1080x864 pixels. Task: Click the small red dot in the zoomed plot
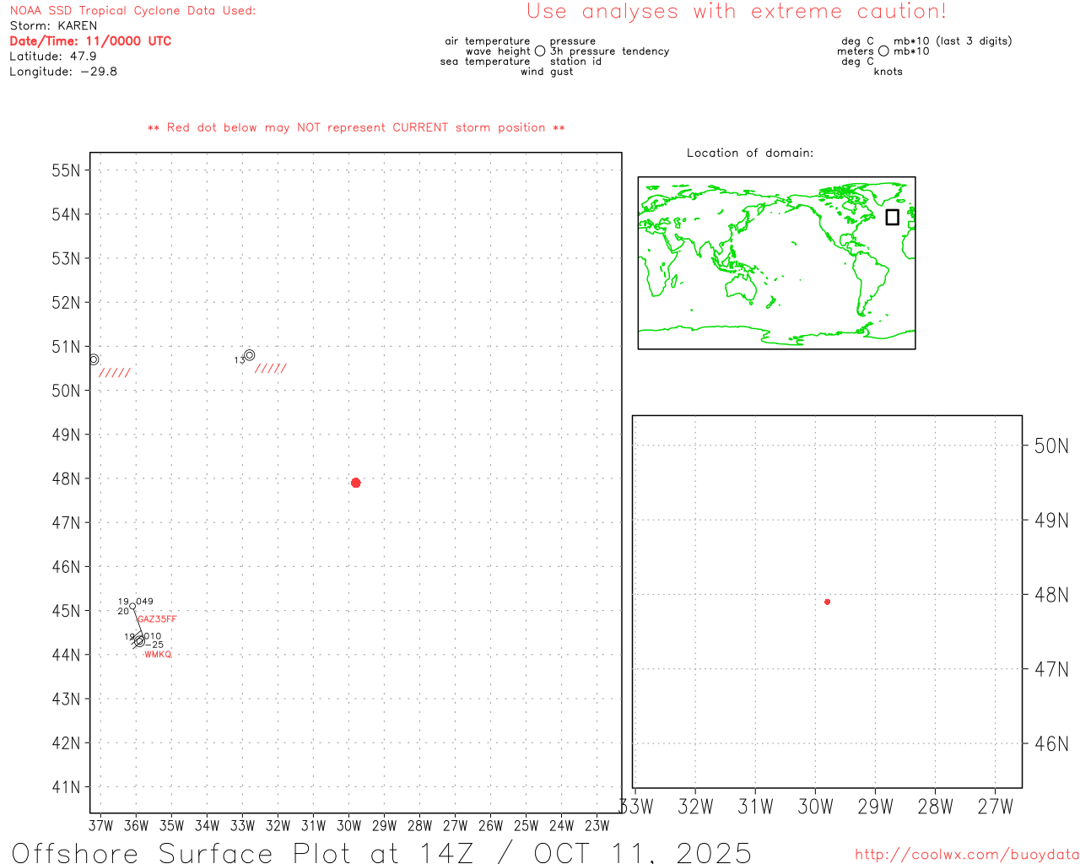[x=827, y=602]
